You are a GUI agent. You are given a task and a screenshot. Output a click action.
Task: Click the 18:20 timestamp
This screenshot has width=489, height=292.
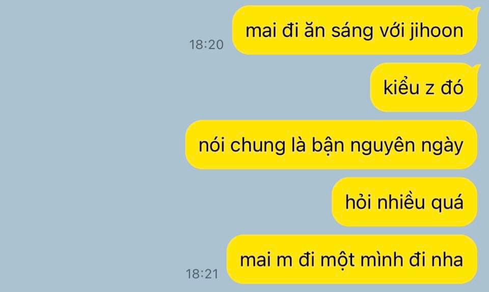pyautogui.click(x=206, y=45)
